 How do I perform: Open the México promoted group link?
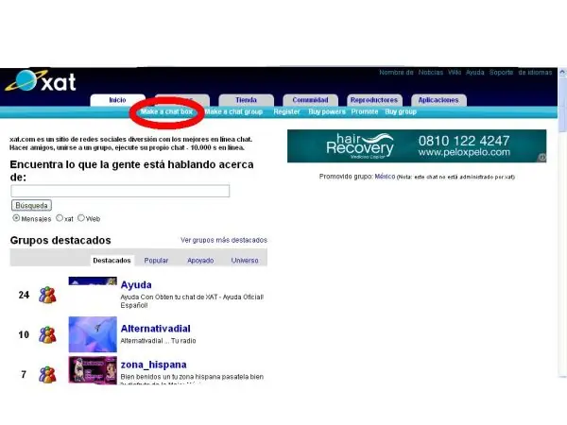pyautogui.click(x=385, y=177)
